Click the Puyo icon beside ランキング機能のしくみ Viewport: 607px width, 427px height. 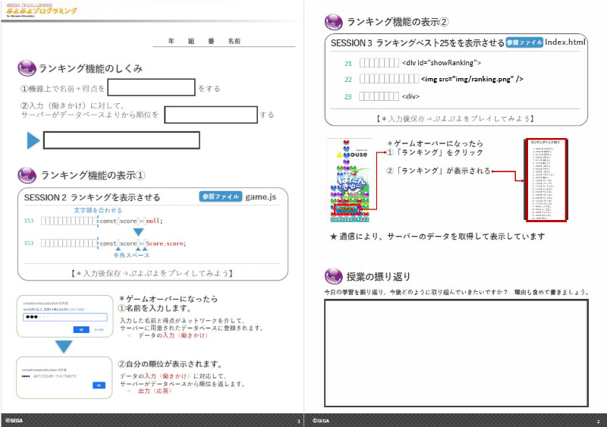click(x=27, y=68)
